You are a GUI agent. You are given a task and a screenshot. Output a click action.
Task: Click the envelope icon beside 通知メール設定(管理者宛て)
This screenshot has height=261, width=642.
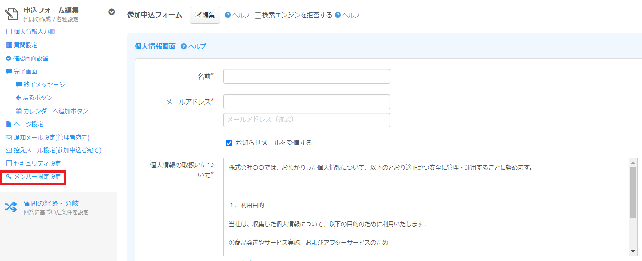click(8, 138)
